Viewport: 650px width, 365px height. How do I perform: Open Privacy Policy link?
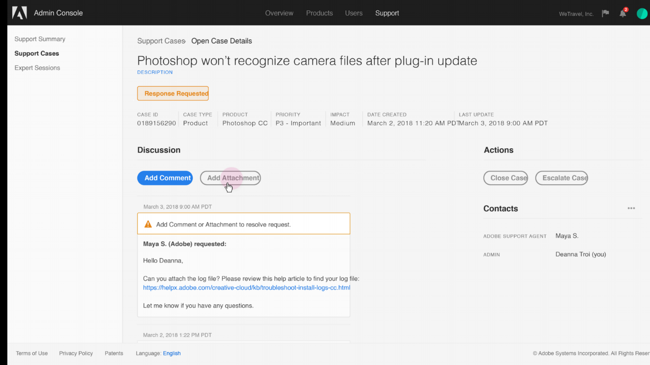(x=76, y=354)
